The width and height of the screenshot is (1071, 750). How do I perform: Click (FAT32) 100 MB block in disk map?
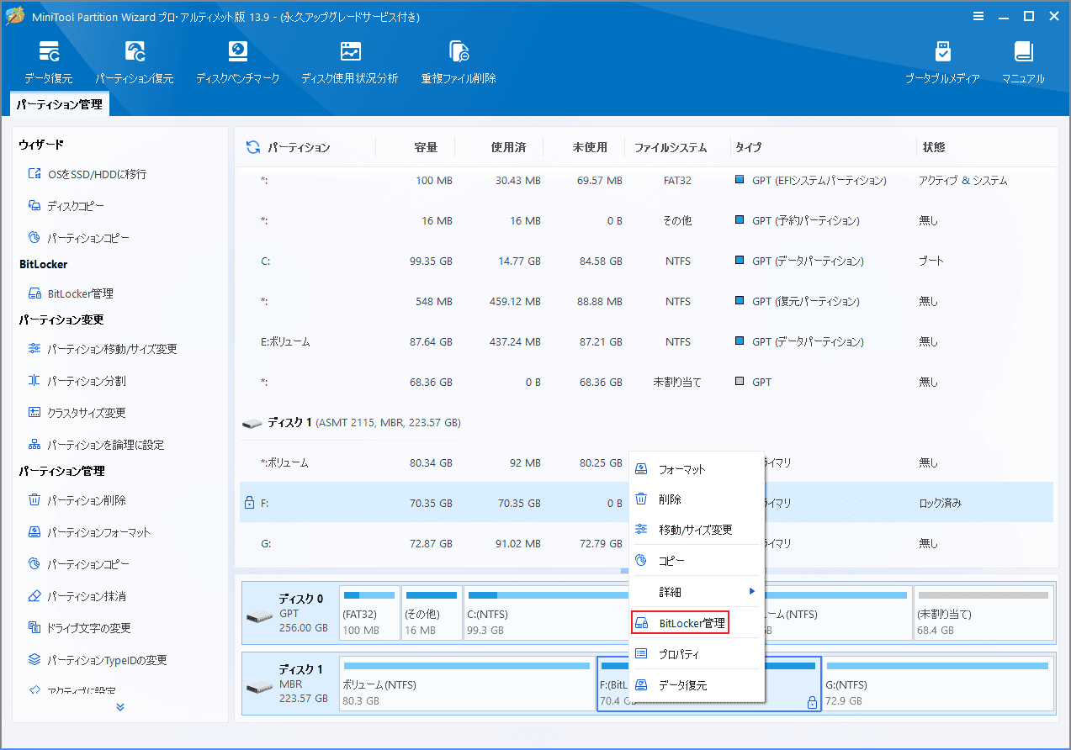click(369, 613)
